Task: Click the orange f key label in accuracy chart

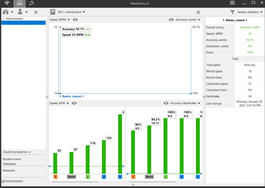Action: pyautogui.click(x=133, y=177)
